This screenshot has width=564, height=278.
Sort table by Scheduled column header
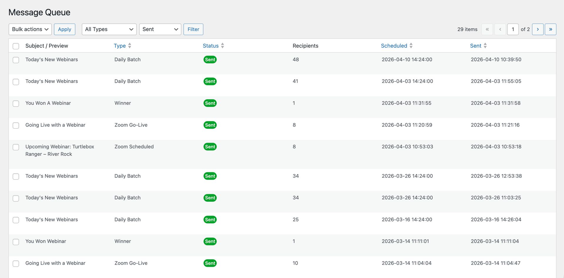tap(394, 46)
